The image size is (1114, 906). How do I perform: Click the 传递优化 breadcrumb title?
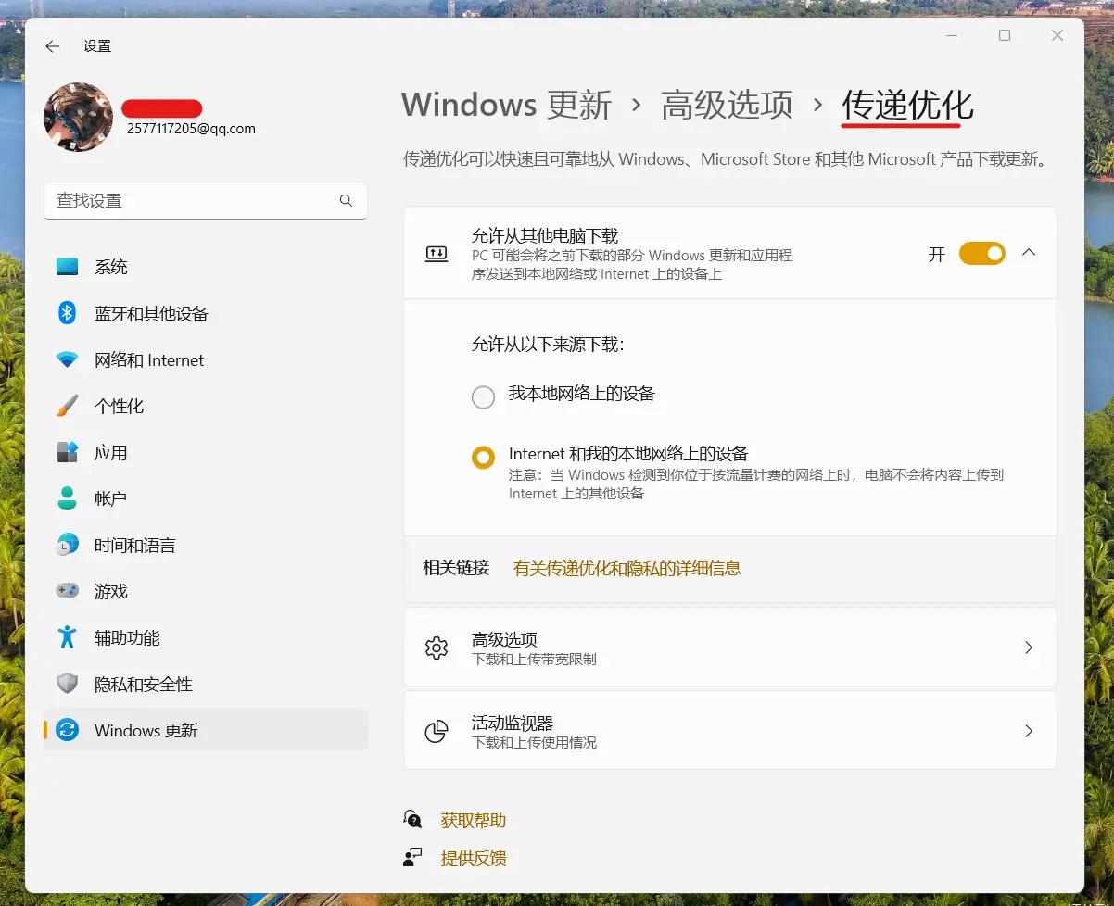[x=908, y=104]
